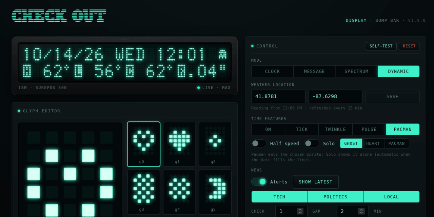This screenshot has height=217, width=434.
Task: Run the SELF-TEST button
Action: point(381,46)
